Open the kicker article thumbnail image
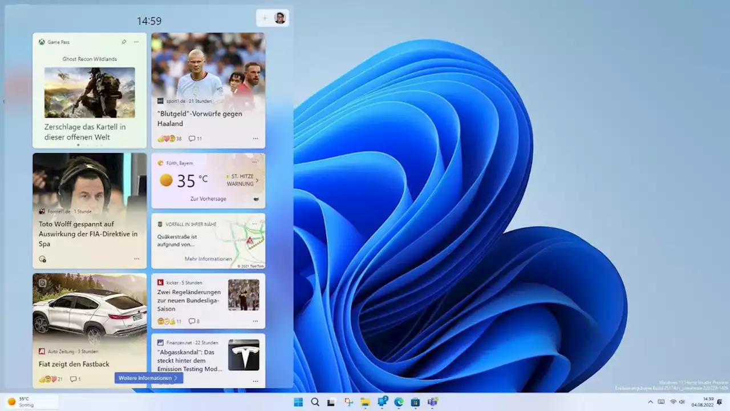Screen dimensions: 730x411 pos(244,295)
